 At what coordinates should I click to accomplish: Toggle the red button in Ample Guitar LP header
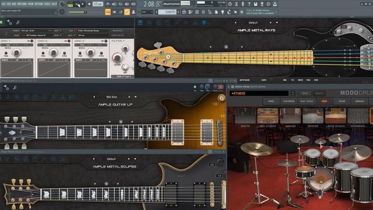221,87
